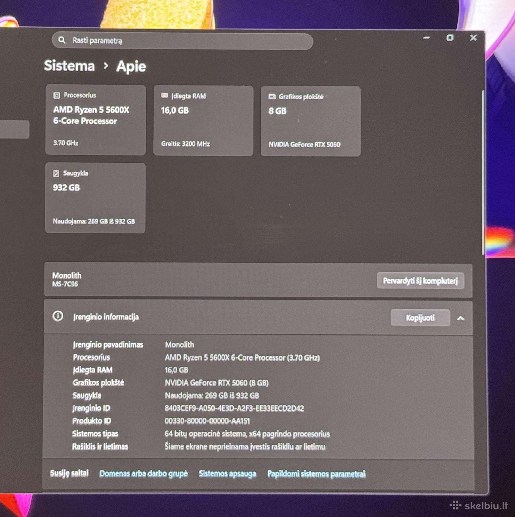Image resolution: width=515 pixels, height=517 pixels.
Task: Click the Grafikos plokštė card icon
Action: point(272,97)
